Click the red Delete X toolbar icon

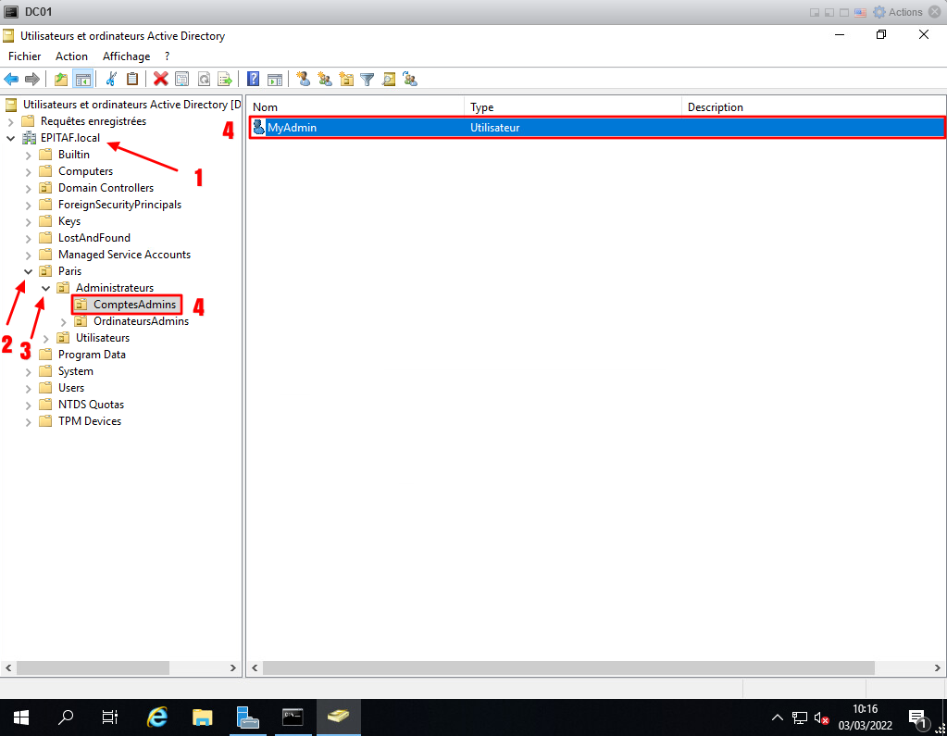coord(161,80)
